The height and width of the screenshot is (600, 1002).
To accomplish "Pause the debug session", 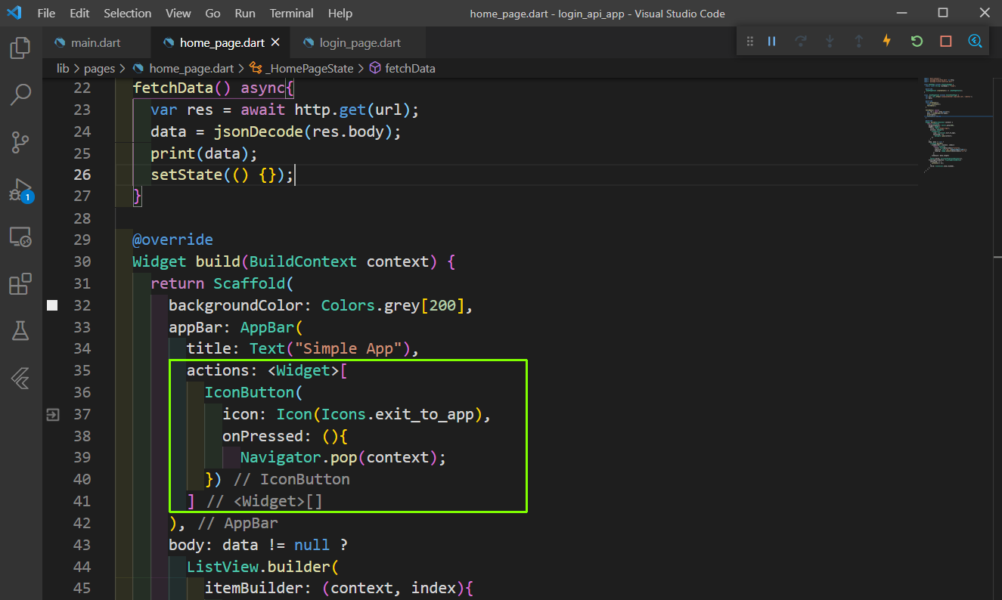I will 772,41.
